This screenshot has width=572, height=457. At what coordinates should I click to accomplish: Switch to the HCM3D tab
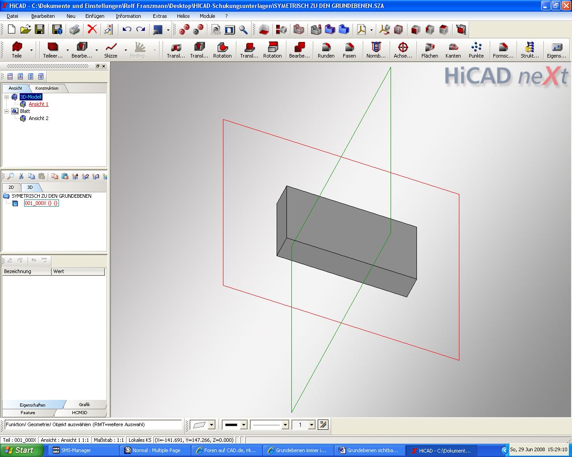80,413
